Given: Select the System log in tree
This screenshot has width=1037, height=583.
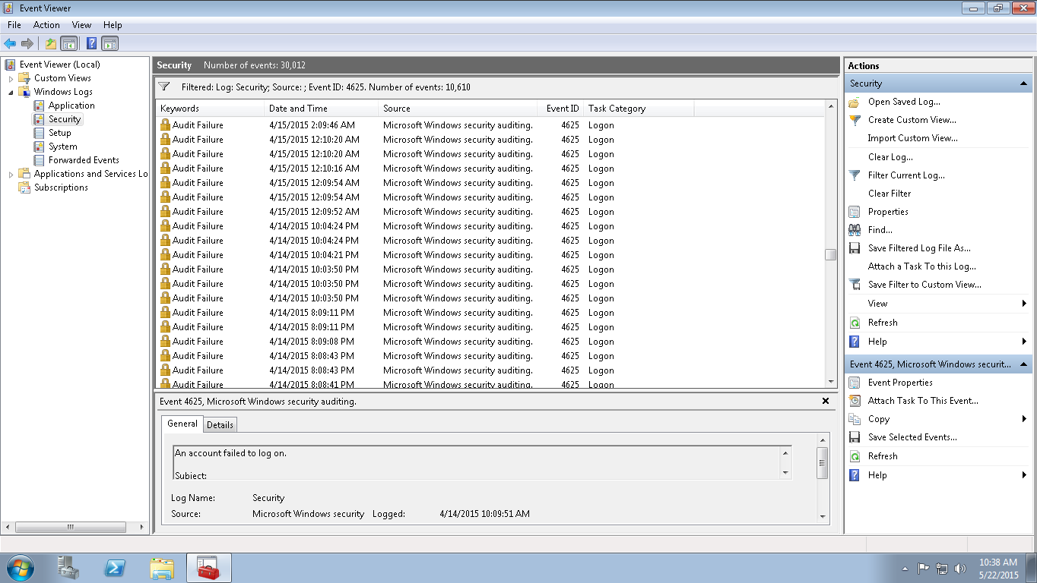Looking at the screenshot, I should click(62, 147).
